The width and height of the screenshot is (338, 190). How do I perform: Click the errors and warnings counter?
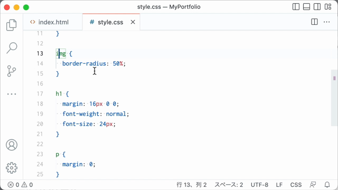(20, 185)
